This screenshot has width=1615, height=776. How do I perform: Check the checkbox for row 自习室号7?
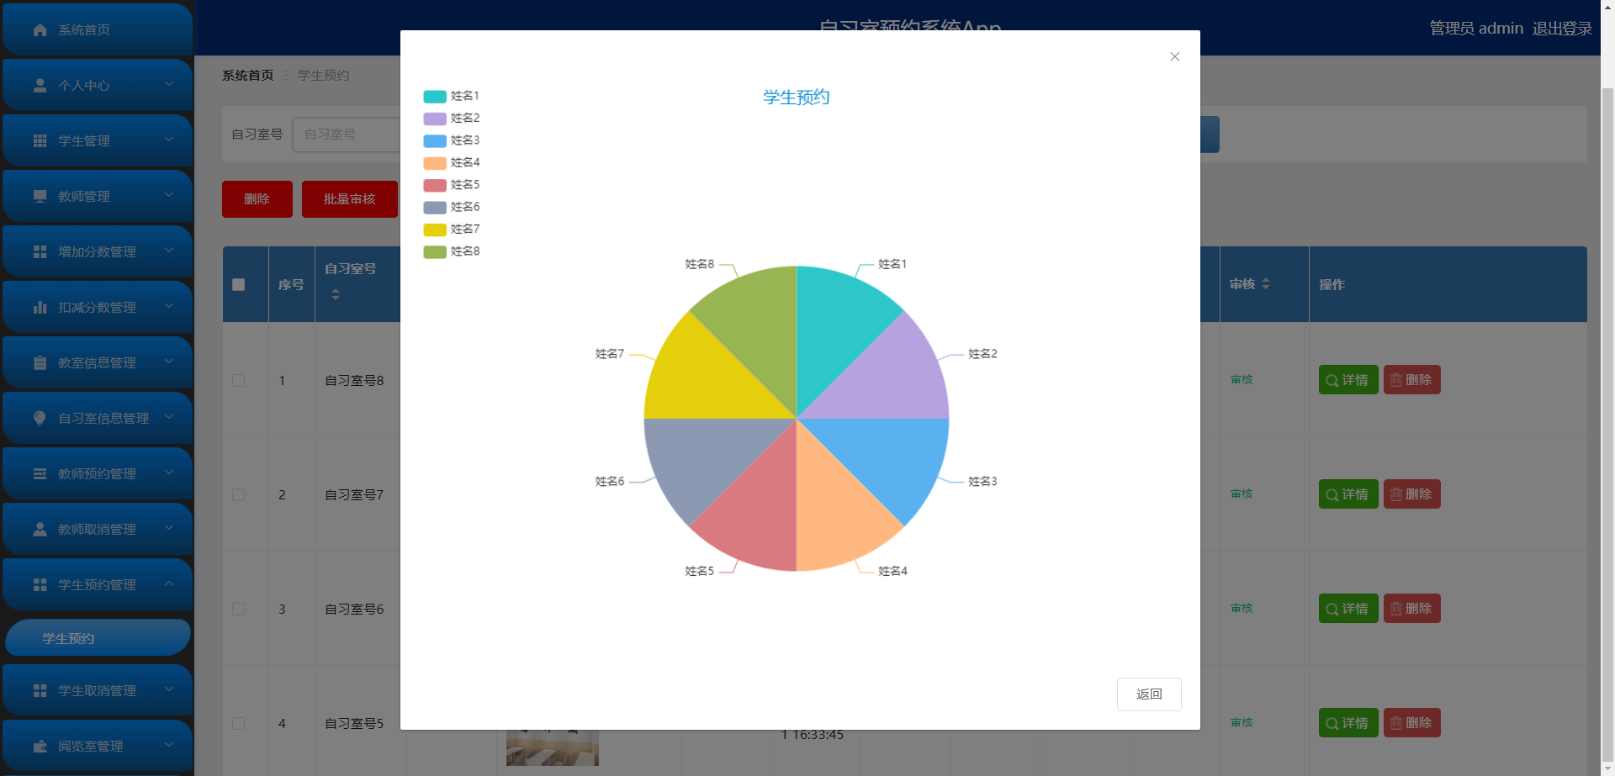pyautogui.click(x=239, y=494)
